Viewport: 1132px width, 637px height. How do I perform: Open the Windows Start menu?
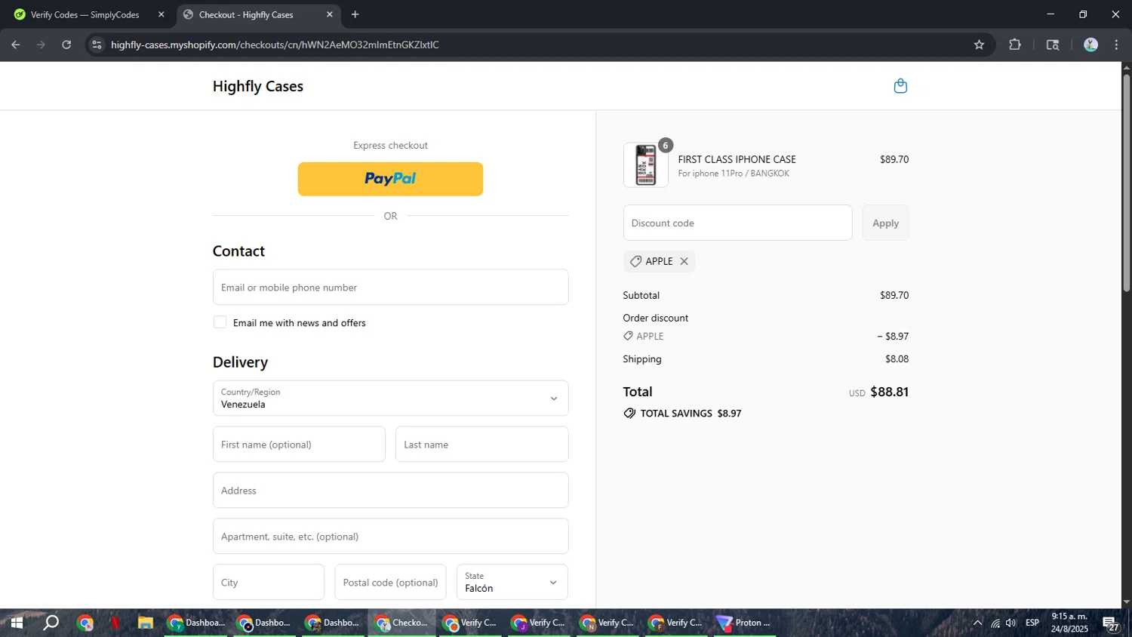pyautogui.click(x=16, y=623)
